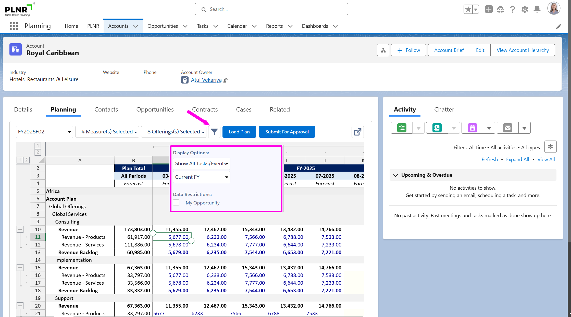Click in the global Search field
The image size is (571, 317).
(271, 9)
